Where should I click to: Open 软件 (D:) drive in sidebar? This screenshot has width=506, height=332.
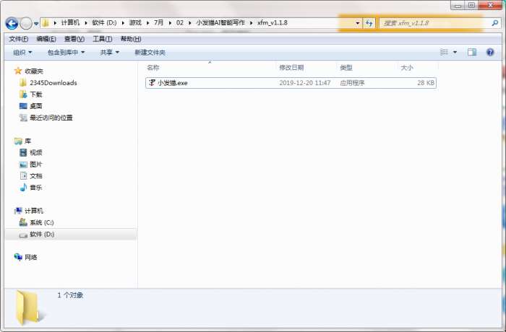pos(42,235)
